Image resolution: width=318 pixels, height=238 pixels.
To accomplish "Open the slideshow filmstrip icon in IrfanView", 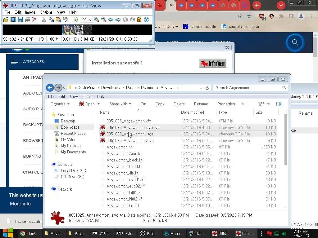I will coord(13,20).
